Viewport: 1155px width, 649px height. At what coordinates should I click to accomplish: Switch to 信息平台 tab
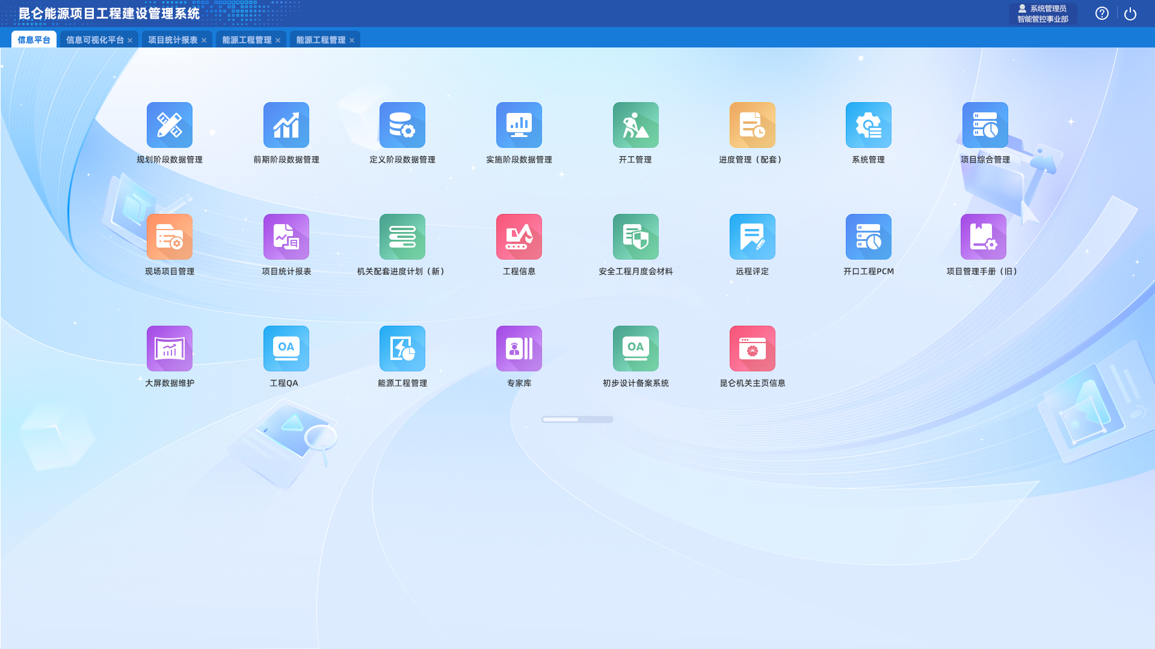[34, 40]
